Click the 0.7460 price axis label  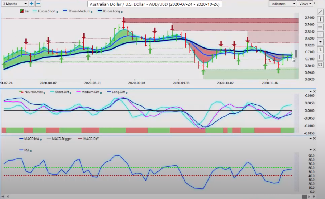point(310,18)
